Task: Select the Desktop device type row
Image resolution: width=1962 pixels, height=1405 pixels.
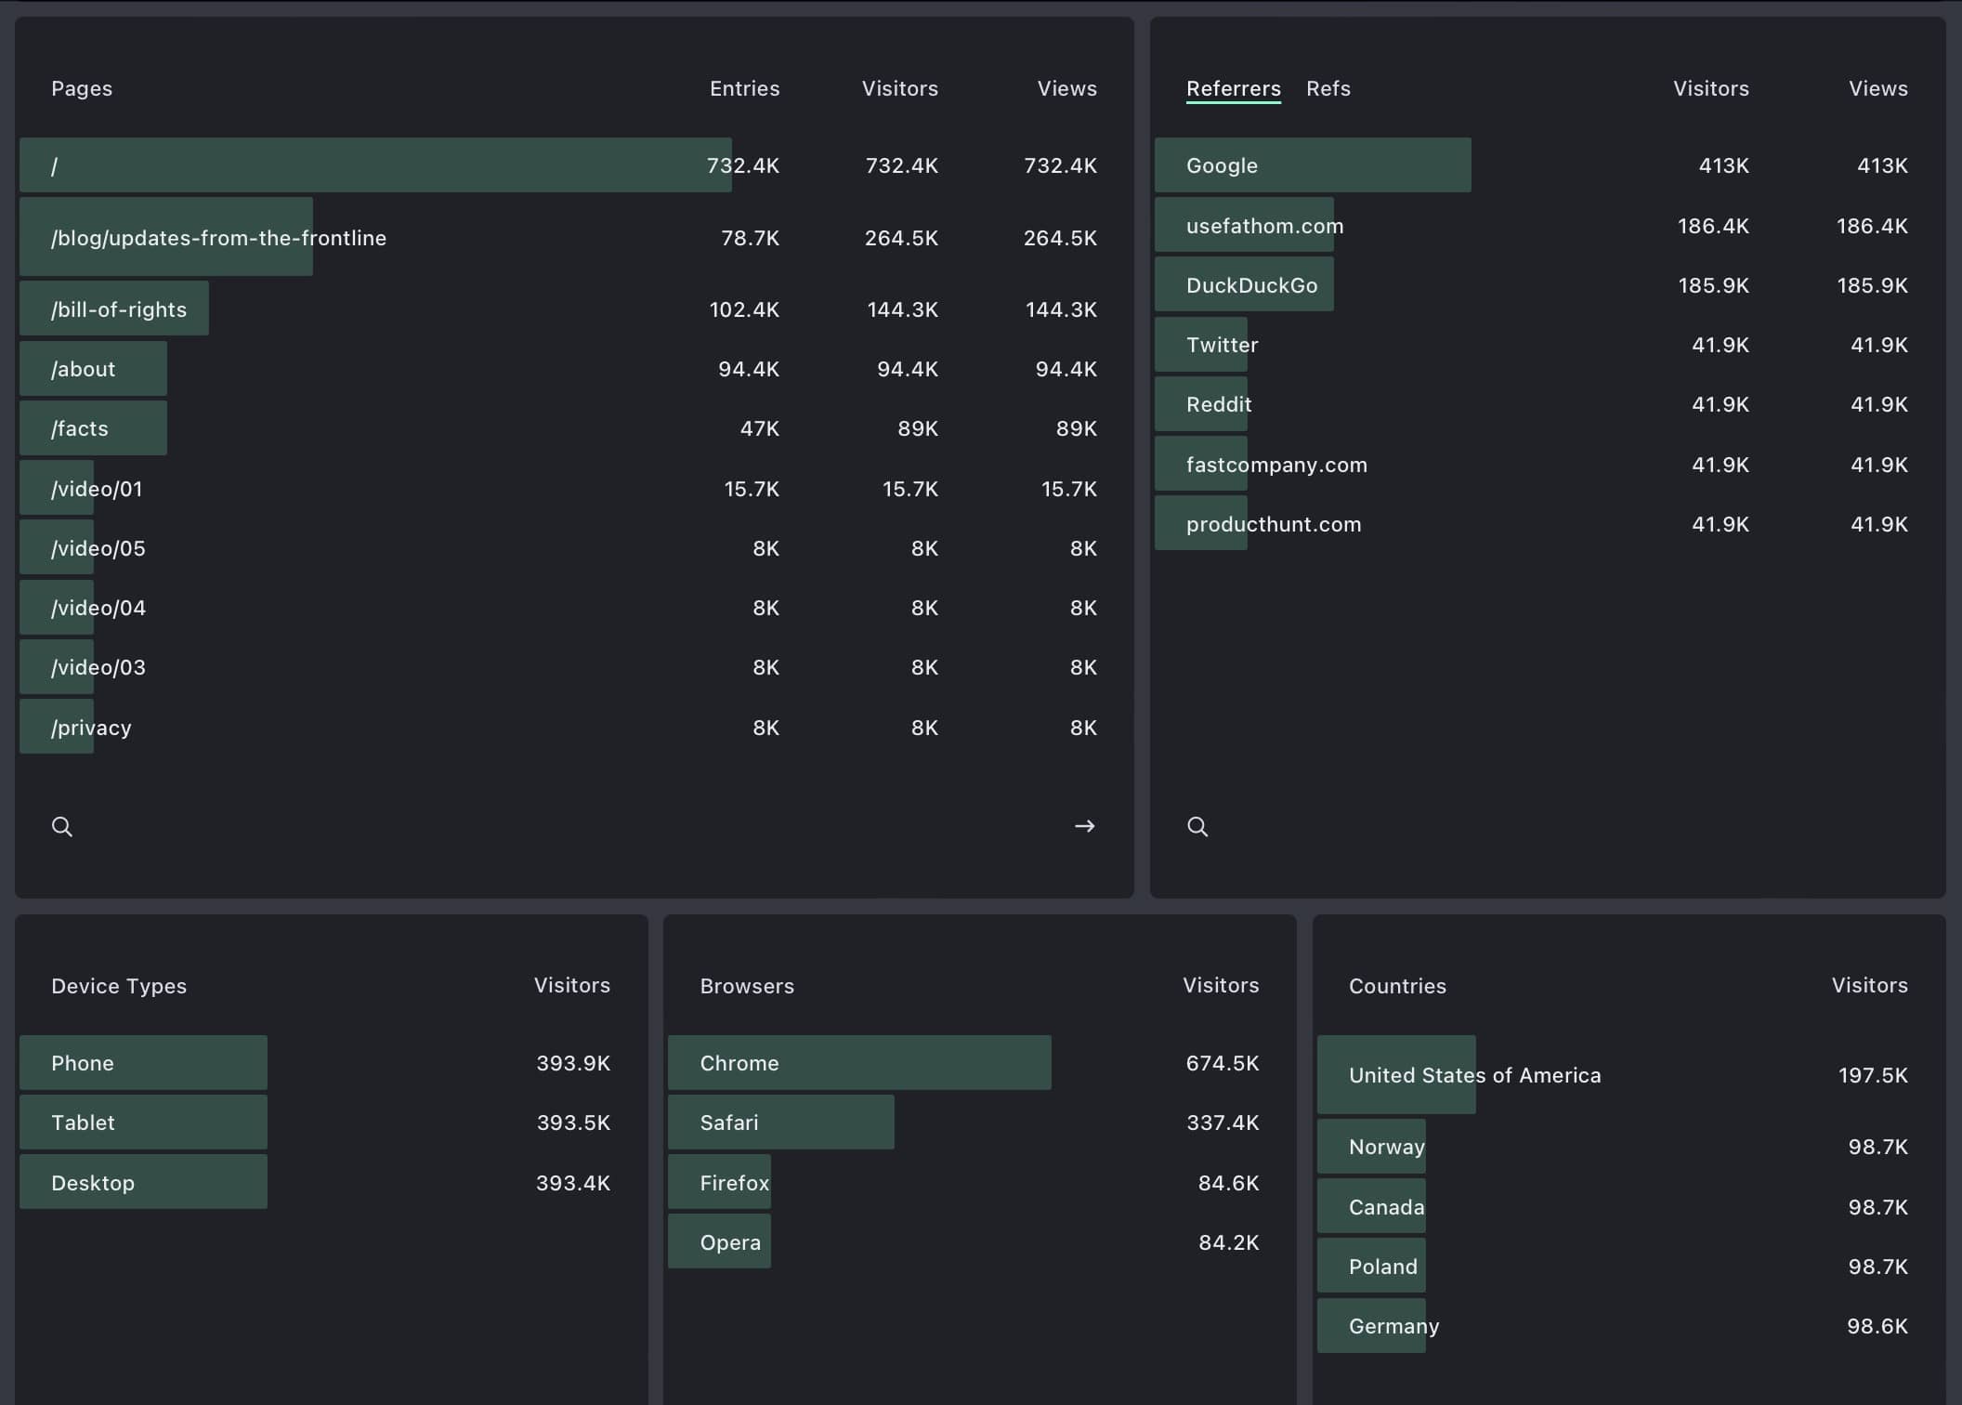Action: [142, 1182]
